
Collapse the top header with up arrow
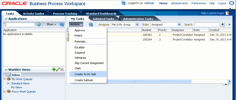[x=230, y=9]
